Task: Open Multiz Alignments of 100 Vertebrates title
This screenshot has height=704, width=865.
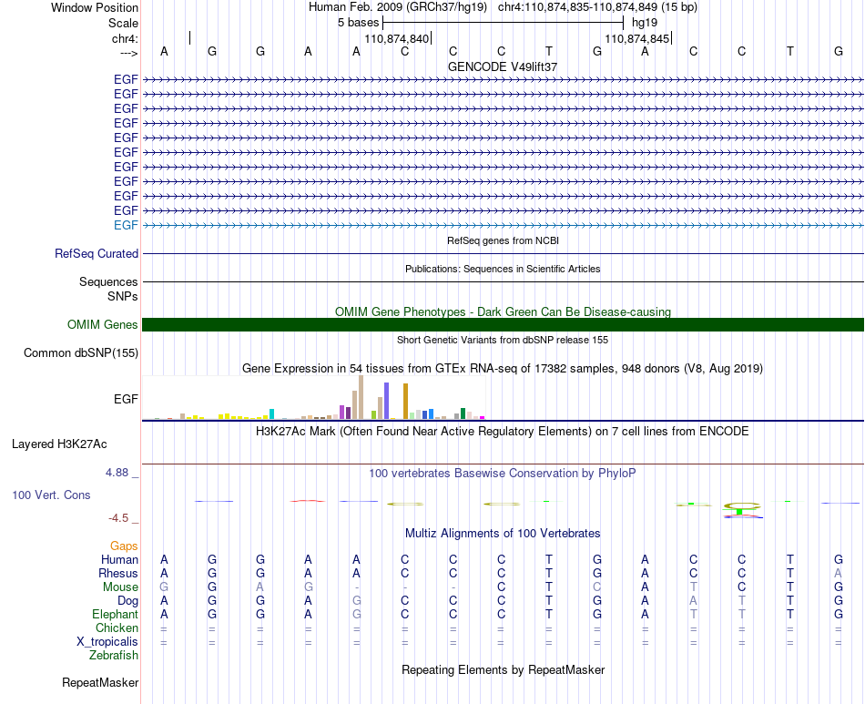Action: (503, 534)
